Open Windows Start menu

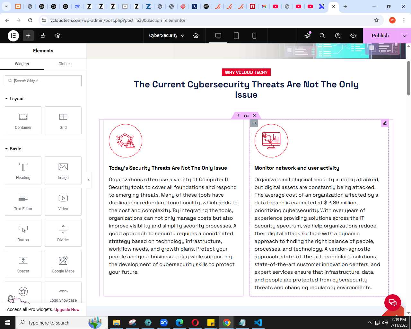coord(8,323)
